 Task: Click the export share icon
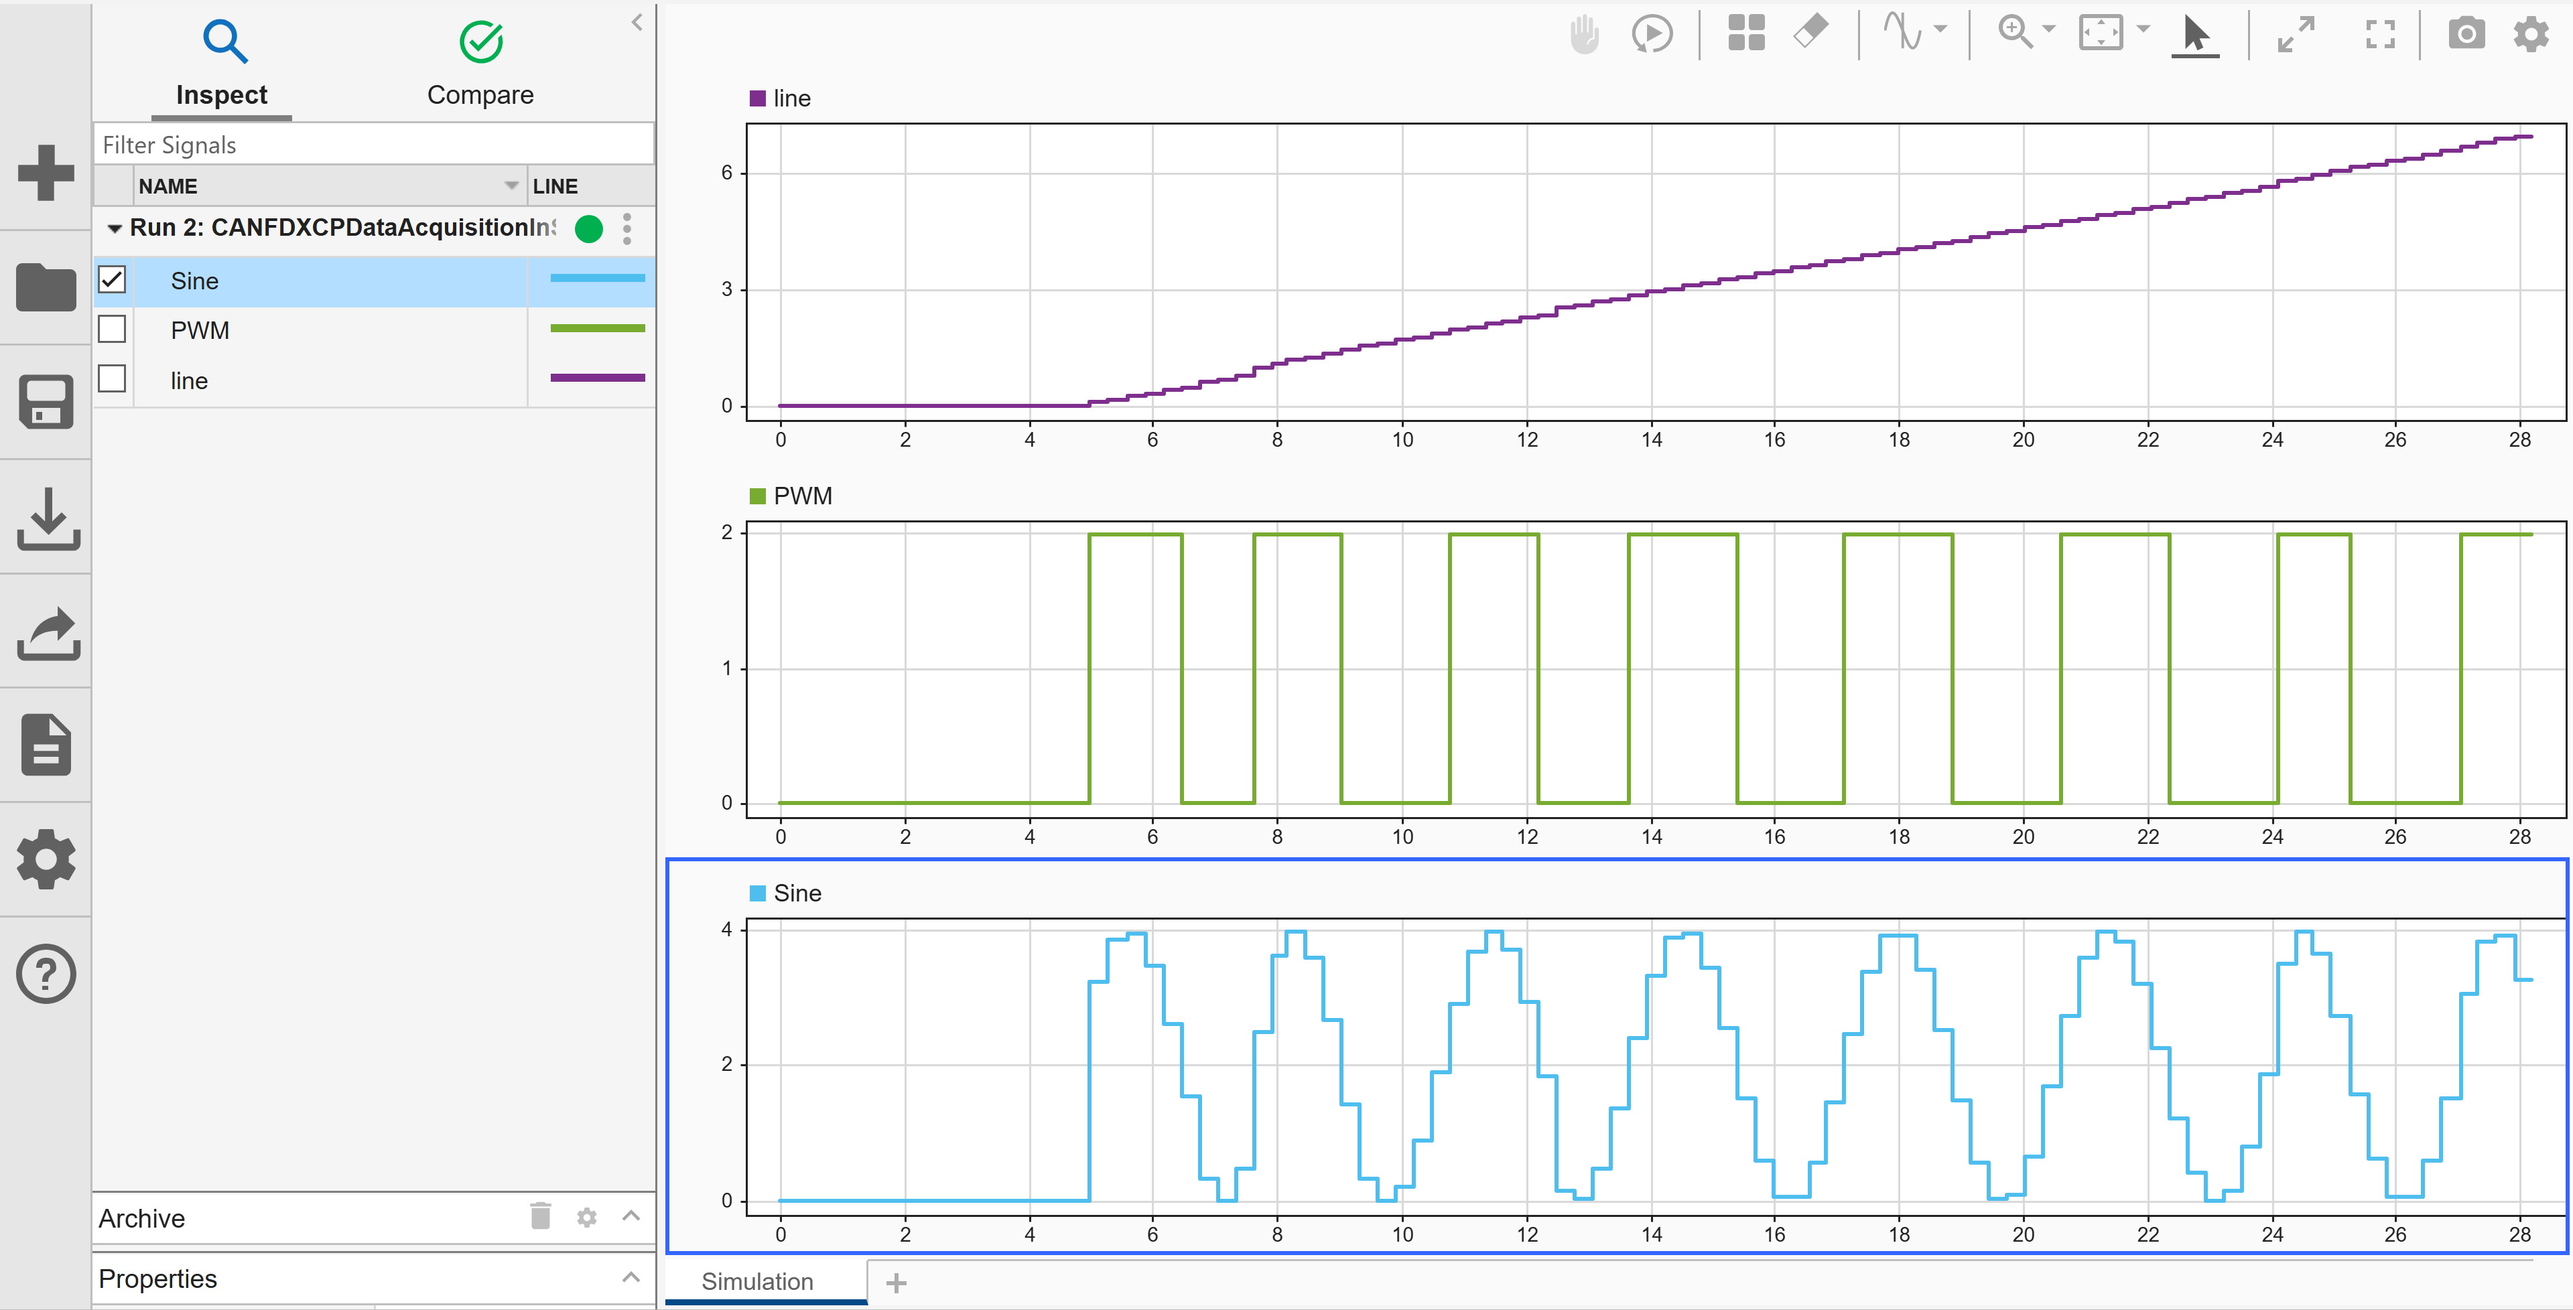pyautogui.click(x=47, y=633)
